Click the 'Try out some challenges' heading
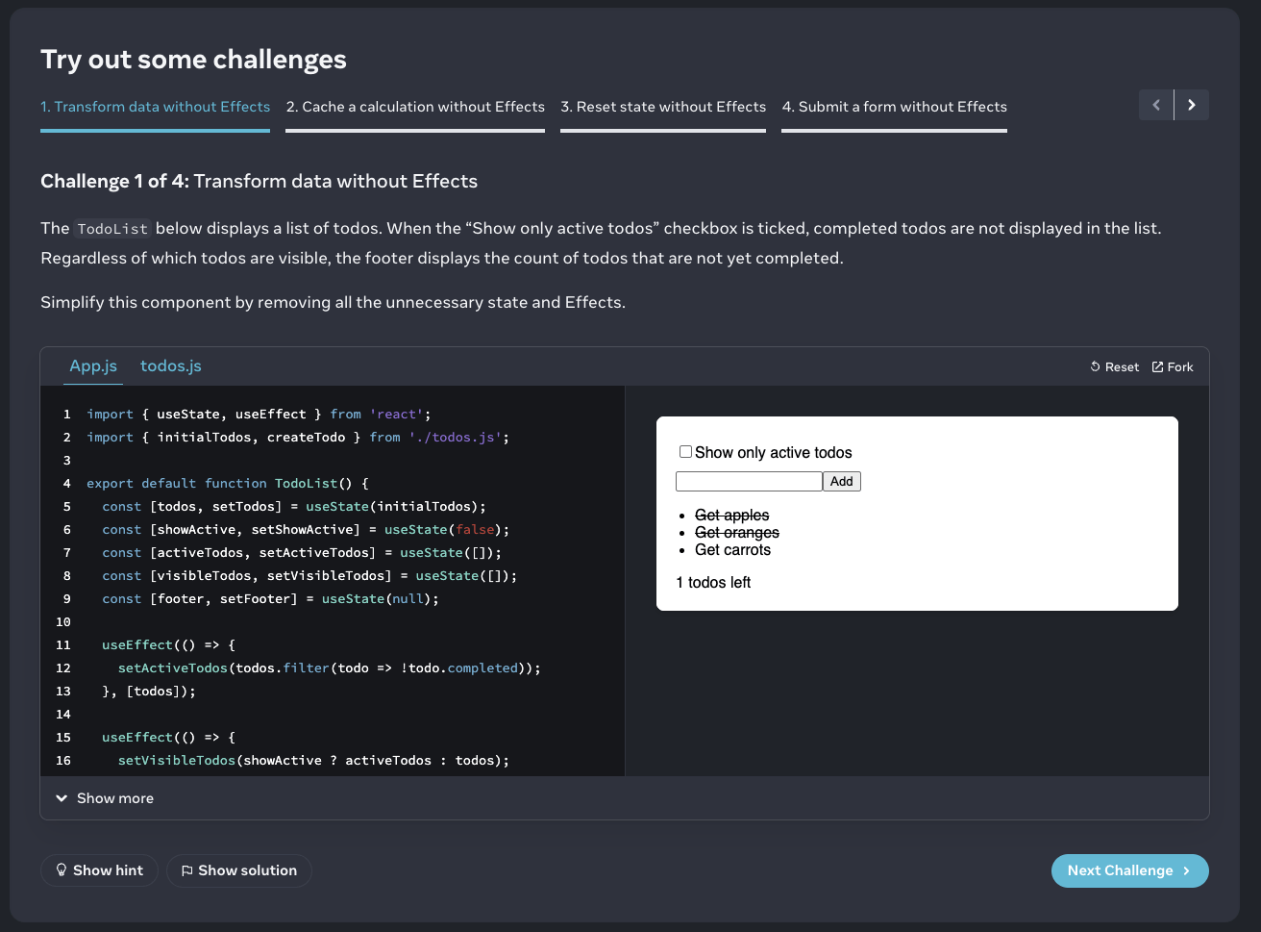This screenshot has width=1261, height=932. click(193, 60)
